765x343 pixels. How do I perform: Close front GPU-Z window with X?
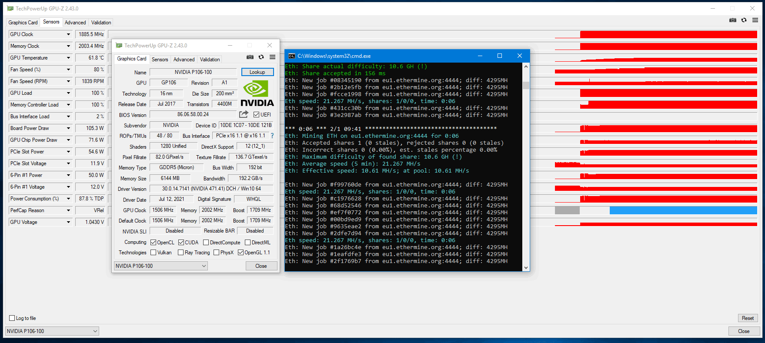coord(270,45)
